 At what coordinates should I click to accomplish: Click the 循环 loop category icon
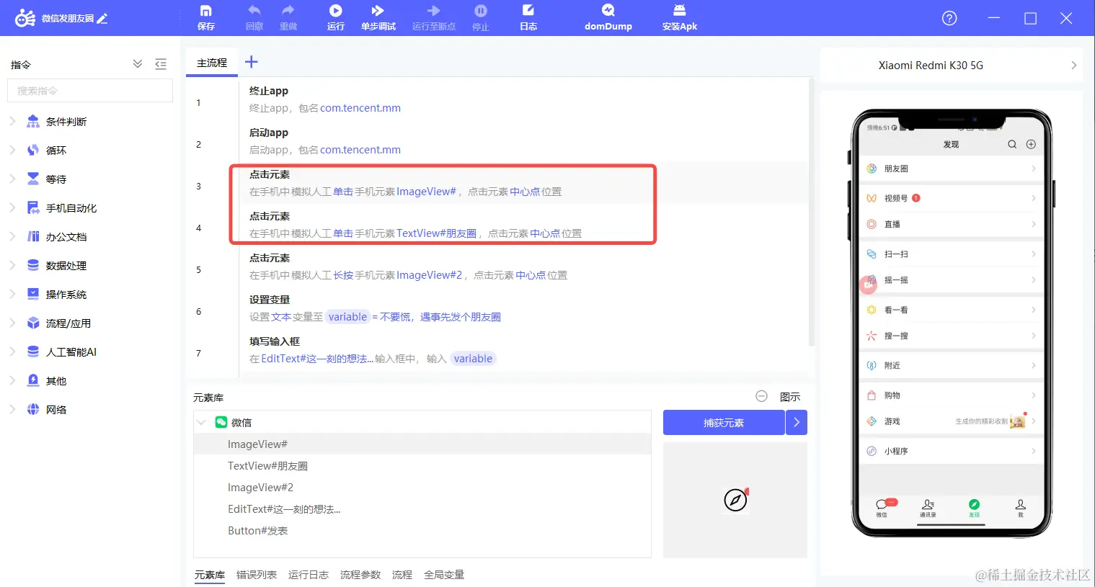point(33,151)
